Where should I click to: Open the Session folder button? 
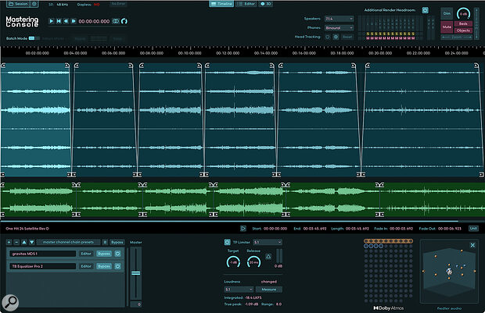(x=18, y=4)
